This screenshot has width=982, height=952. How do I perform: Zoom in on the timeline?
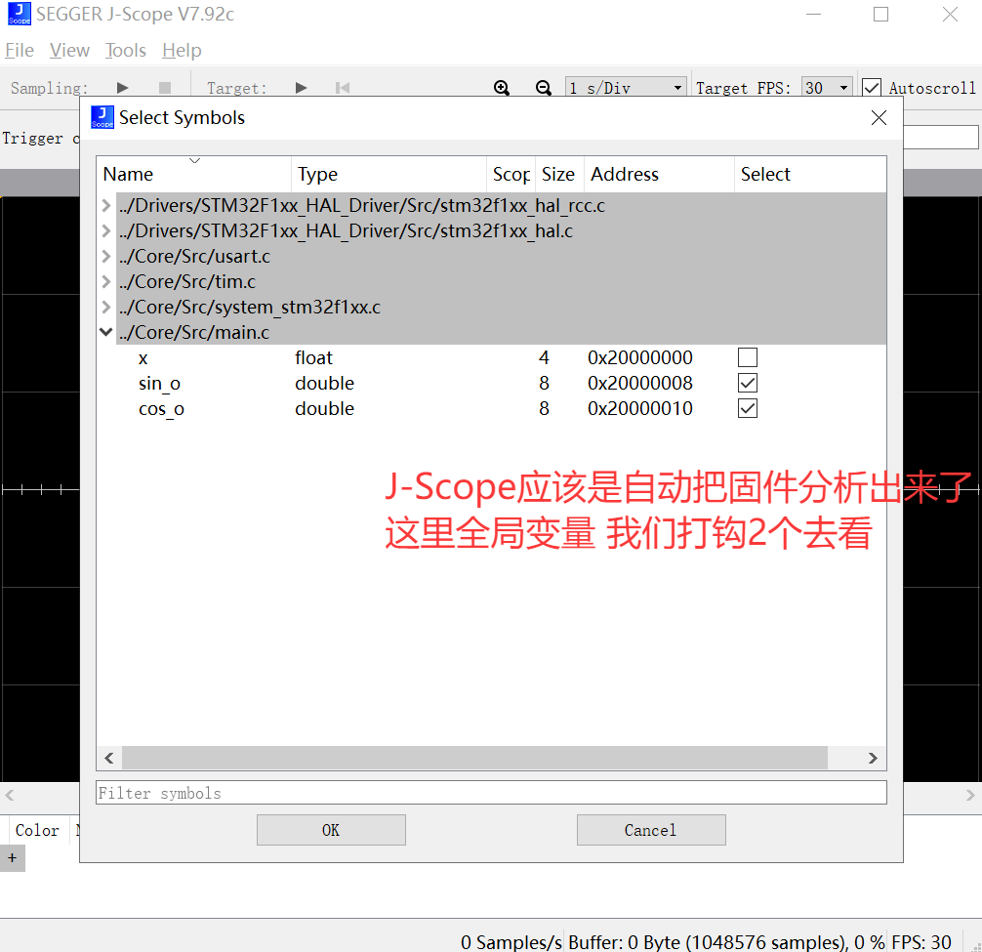502,88
